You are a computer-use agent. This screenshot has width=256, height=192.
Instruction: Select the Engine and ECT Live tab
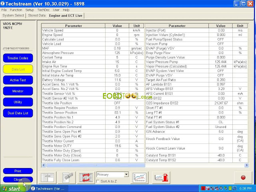coord(66,16)
